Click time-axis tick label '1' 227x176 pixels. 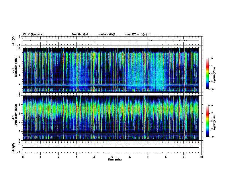point(40,157)
